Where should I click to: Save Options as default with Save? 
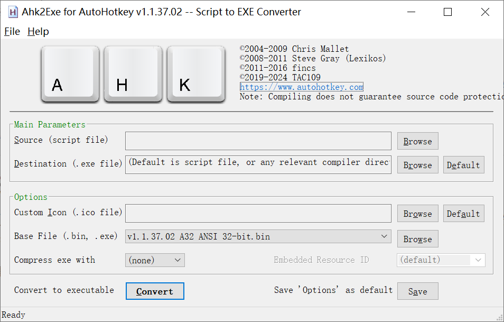click(x=417, y=291)
